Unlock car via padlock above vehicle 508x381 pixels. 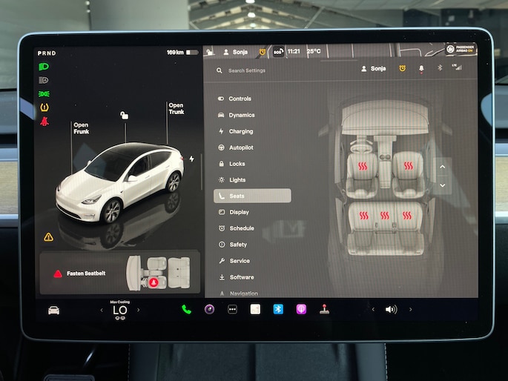(x=125, y=115)
